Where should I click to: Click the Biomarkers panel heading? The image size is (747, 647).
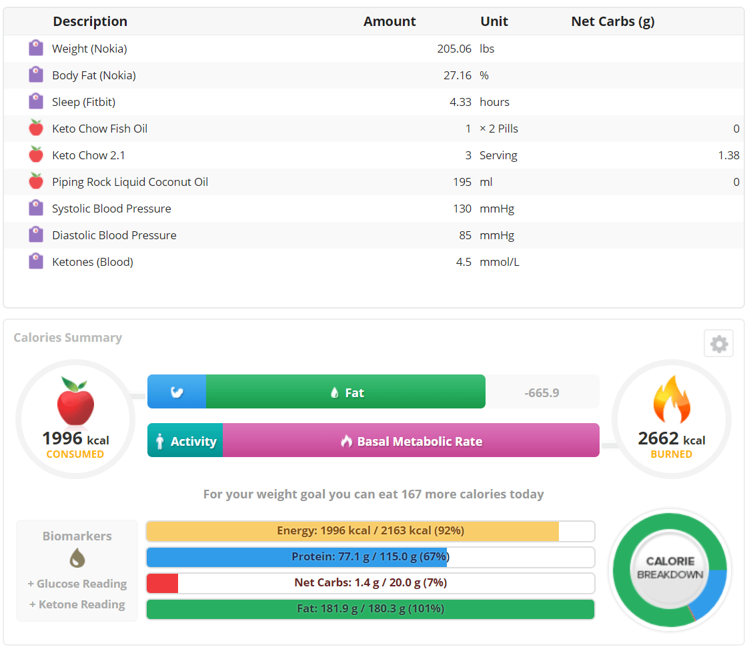tap(77, 536)
